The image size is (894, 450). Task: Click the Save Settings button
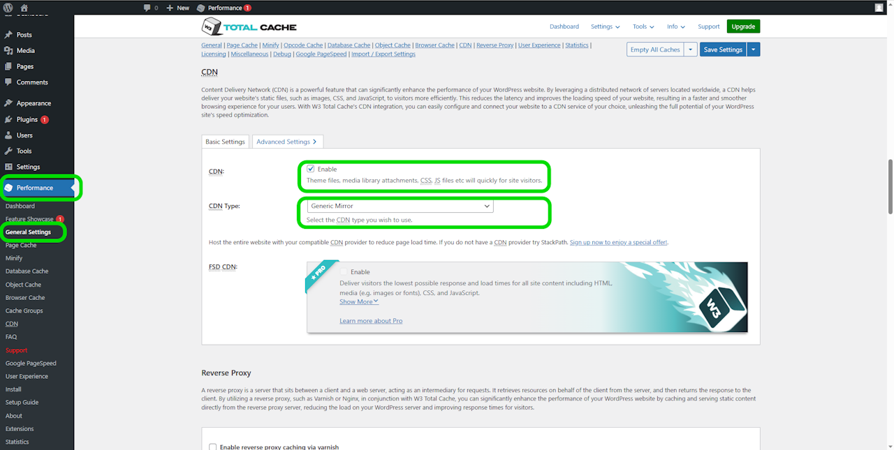coord(723,50)
